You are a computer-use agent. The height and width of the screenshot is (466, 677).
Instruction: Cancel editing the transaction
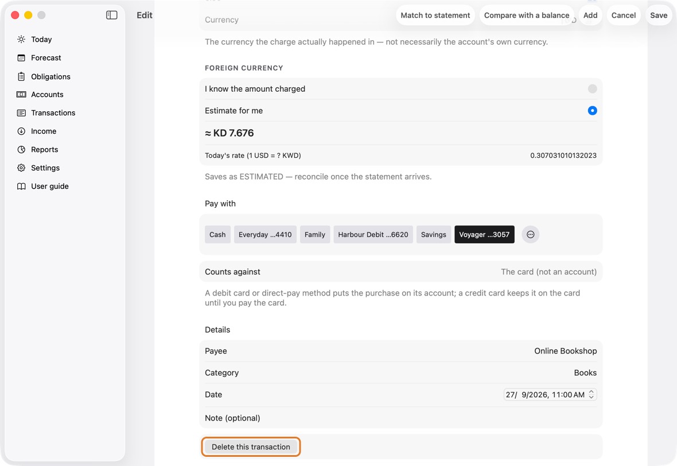[624, 15]
